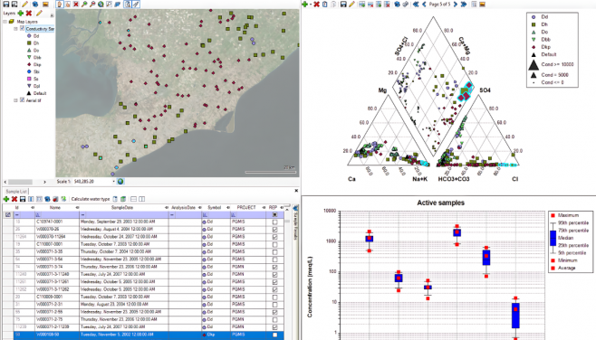Open the map scale dropdown

113,182
